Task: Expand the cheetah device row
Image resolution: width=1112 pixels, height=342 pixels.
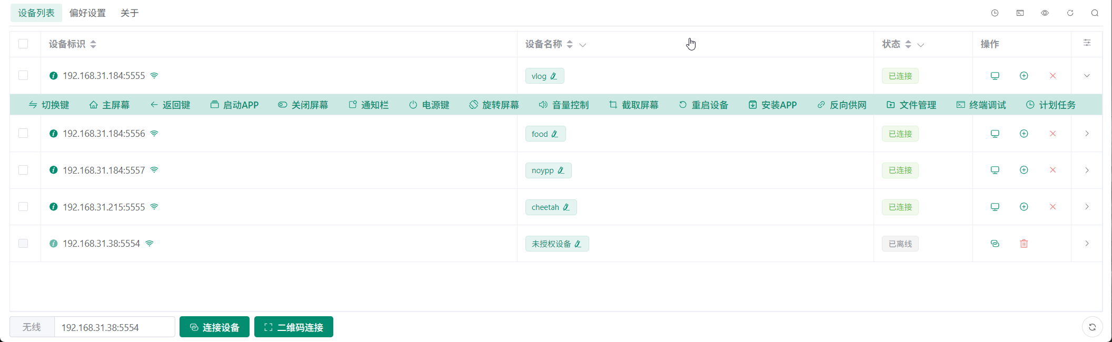Action: (x=1087, y=207)
